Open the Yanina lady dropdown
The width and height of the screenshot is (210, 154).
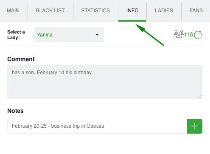coord(69,35)
